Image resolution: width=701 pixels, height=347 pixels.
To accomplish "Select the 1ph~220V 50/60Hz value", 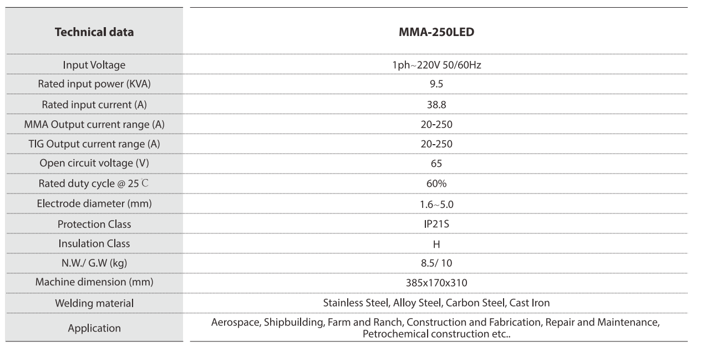I will click(x=436, y=65).
